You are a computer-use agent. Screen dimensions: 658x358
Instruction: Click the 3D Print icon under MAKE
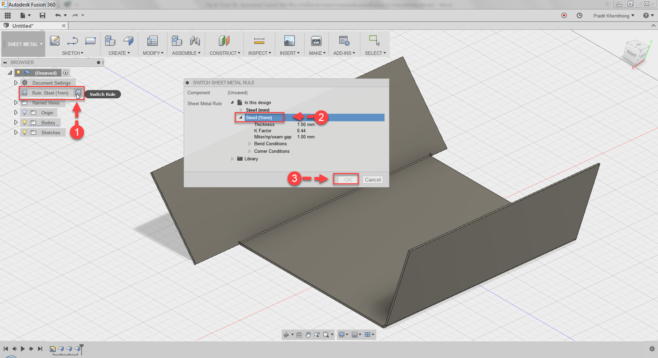(316, 41)
